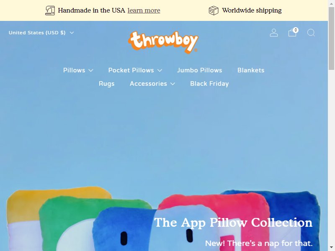Expand the Pocket Pillows submenu

pos(135,70)
